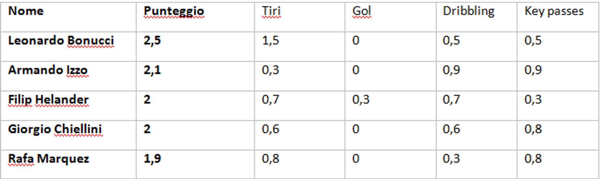Select Izzo's 2,1 Punteggio value
Viewport: 600px width, 179px height.
click(x=152, y=70)
